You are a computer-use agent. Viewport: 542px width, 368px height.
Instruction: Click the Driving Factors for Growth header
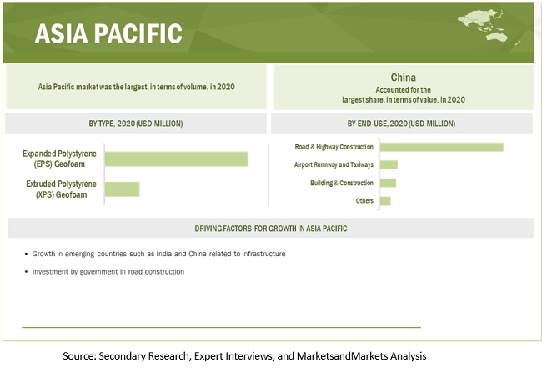click(x=271, y=228)
